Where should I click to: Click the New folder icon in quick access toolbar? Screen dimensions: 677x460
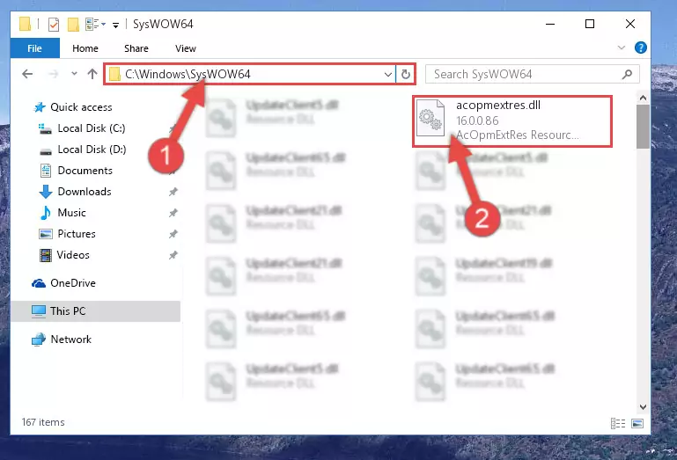tap(73, 24)
